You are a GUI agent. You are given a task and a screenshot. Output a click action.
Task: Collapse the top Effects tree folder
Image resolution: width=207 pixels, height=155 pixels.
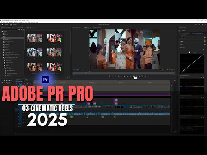coord(1,32)
